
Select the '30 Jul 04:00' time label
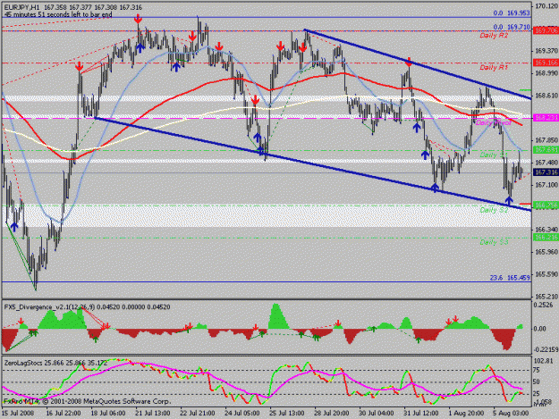coord(377,414)
